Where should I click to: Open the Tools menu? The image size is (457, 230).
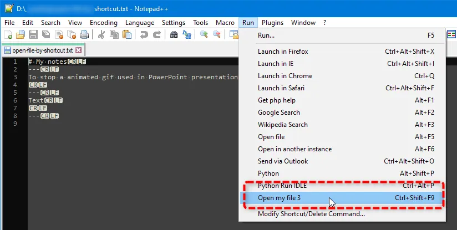coord(201,23)
